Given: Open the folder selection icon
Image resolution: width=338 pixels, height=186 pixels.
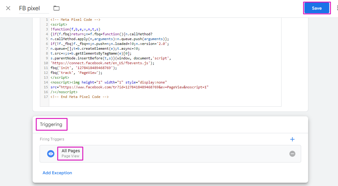Looking at the screenshot, I should tap(56, 8).
